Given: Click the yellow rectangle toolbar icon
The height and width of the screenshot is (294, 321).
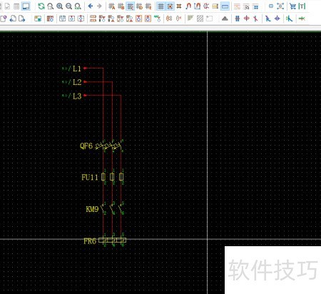Looking at the screenshot, I should [x=215, y=6].
